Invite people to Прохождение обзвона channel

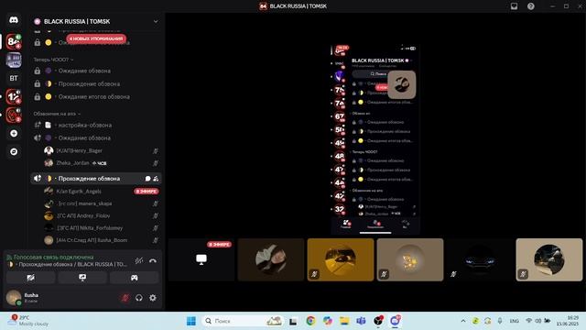(x=156, y=179)
